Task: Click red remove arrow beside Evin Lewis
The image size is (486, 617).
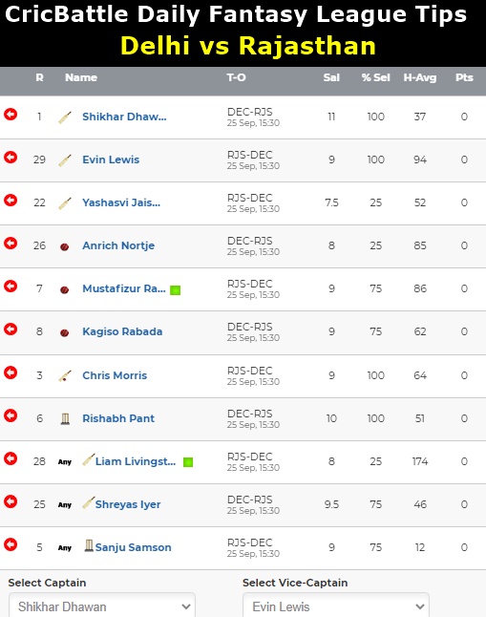Action: (x=11, y=158)
